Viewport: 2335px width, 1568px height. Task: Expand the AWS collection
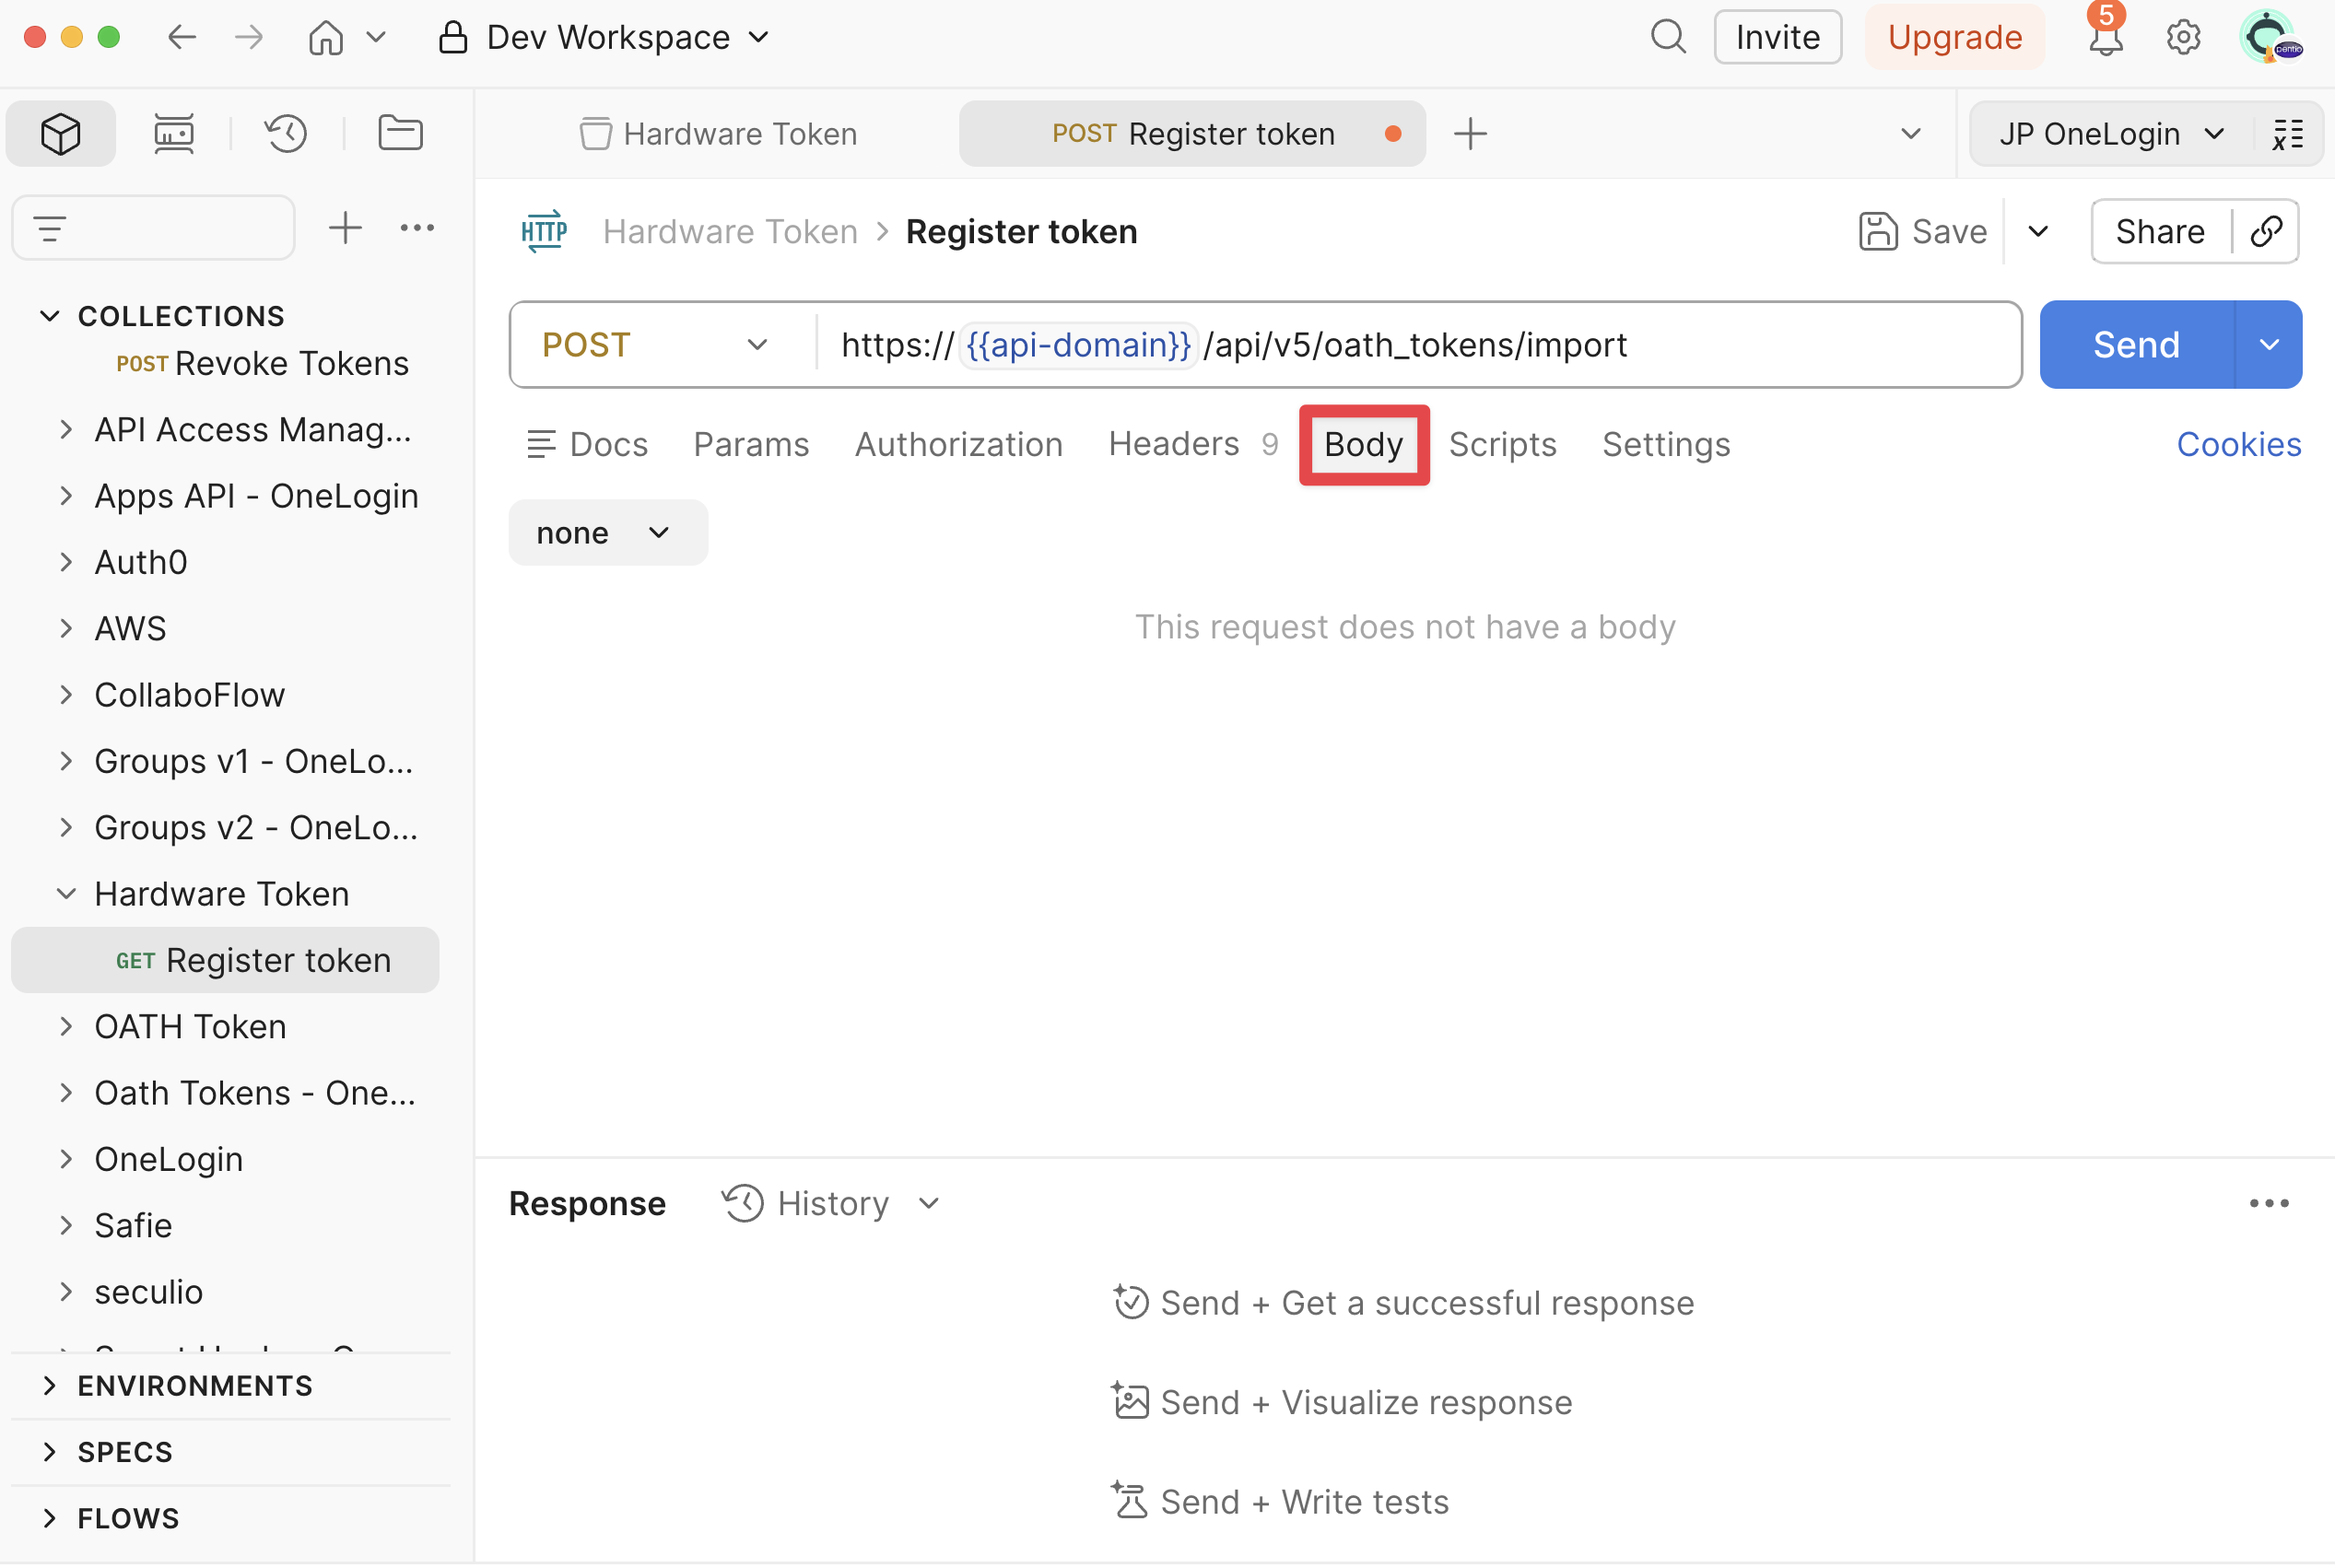pyautogui.click(x=66, y=628)
